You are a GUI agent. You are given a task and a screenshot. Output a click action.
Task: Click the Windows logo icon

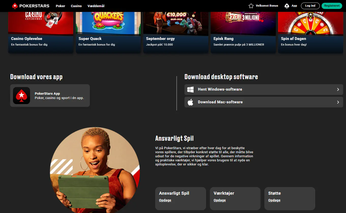(x=191, y=90)
